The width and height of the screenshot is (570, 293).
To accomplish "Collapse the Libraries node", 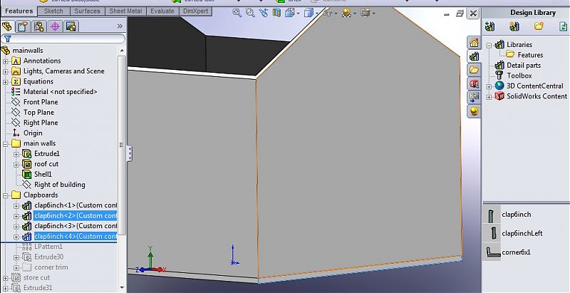I will click(x=489, y=45).
